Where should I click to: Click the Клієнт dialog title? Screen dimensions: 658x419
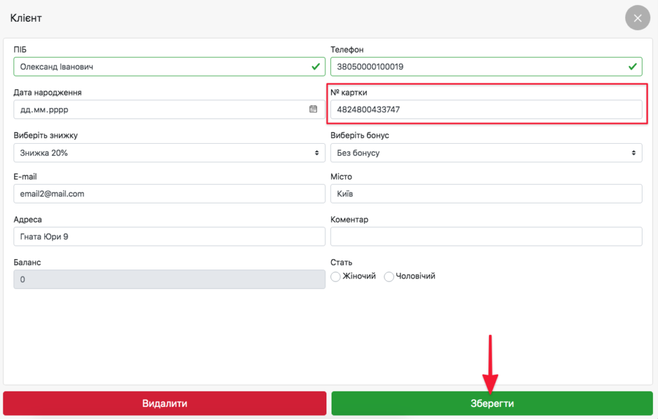coord(26,18)
